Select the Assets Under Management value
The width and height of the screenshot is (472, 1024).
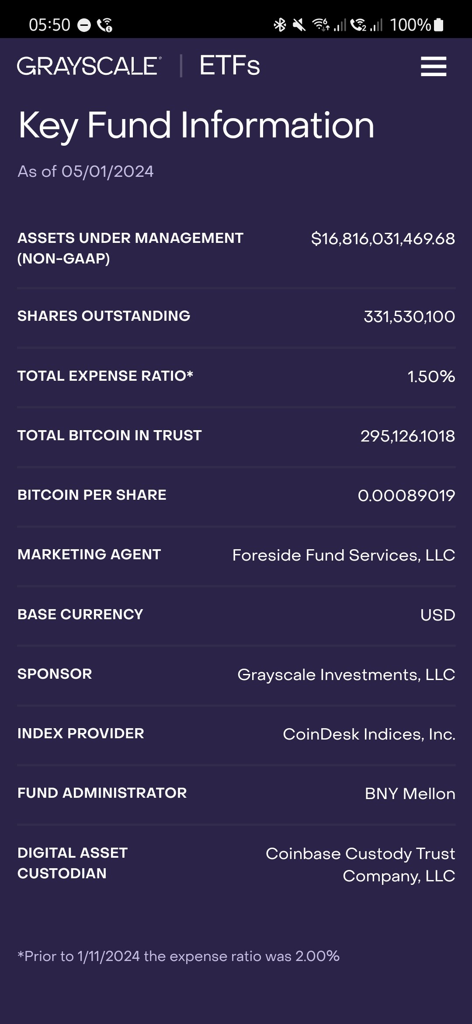click(x=383, y=239)
